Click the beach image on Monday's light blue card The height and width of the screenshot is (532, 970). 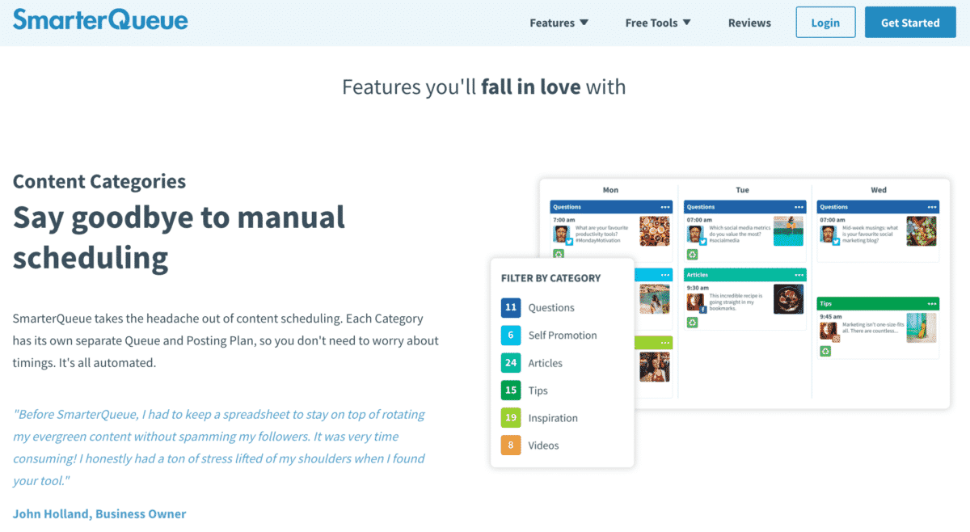pos(655,299)
